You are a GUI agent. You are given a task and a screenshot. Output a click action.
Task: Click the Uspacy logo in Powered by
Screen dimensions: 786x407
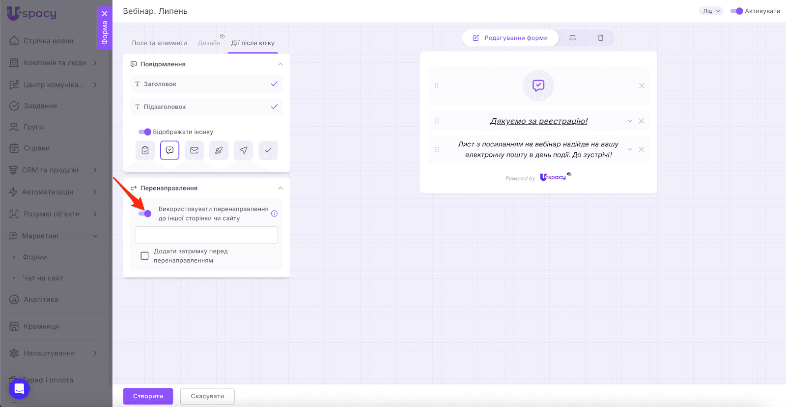click(555, 177)
